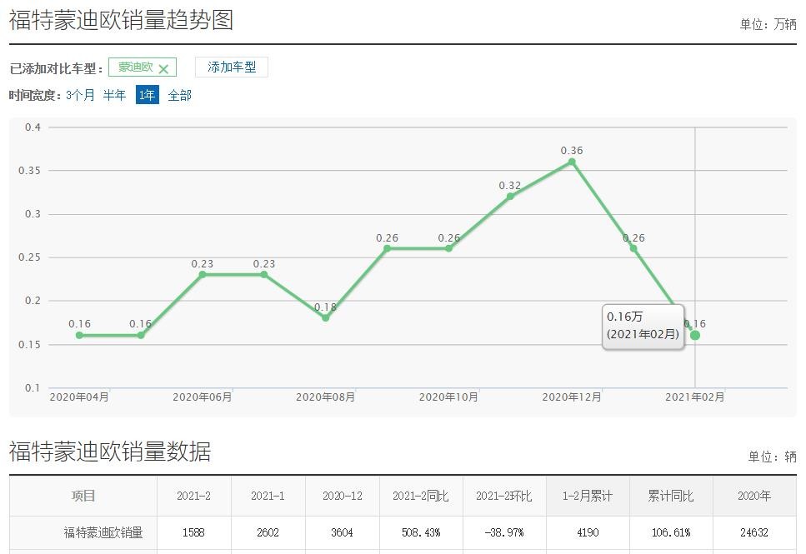Click the 2020-12 column header
This screenshot has height=554, width=806.
343,496
